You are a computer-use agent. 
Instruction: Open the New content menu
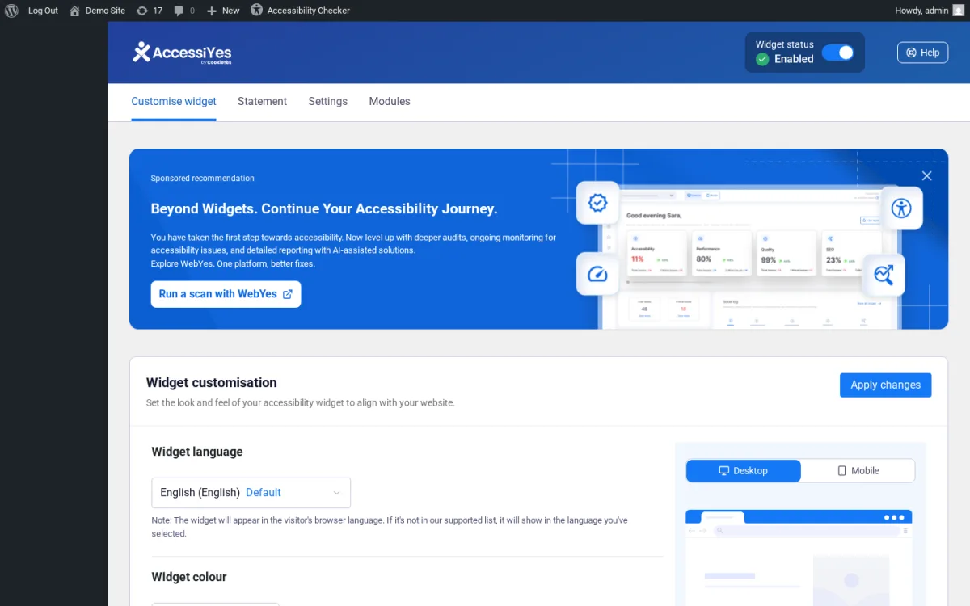223,11
